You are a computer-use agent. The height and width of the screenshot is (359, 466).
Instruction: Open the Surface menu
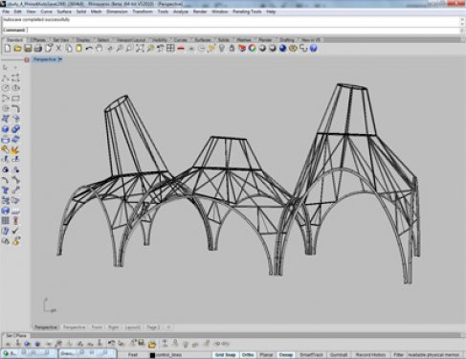64,11
